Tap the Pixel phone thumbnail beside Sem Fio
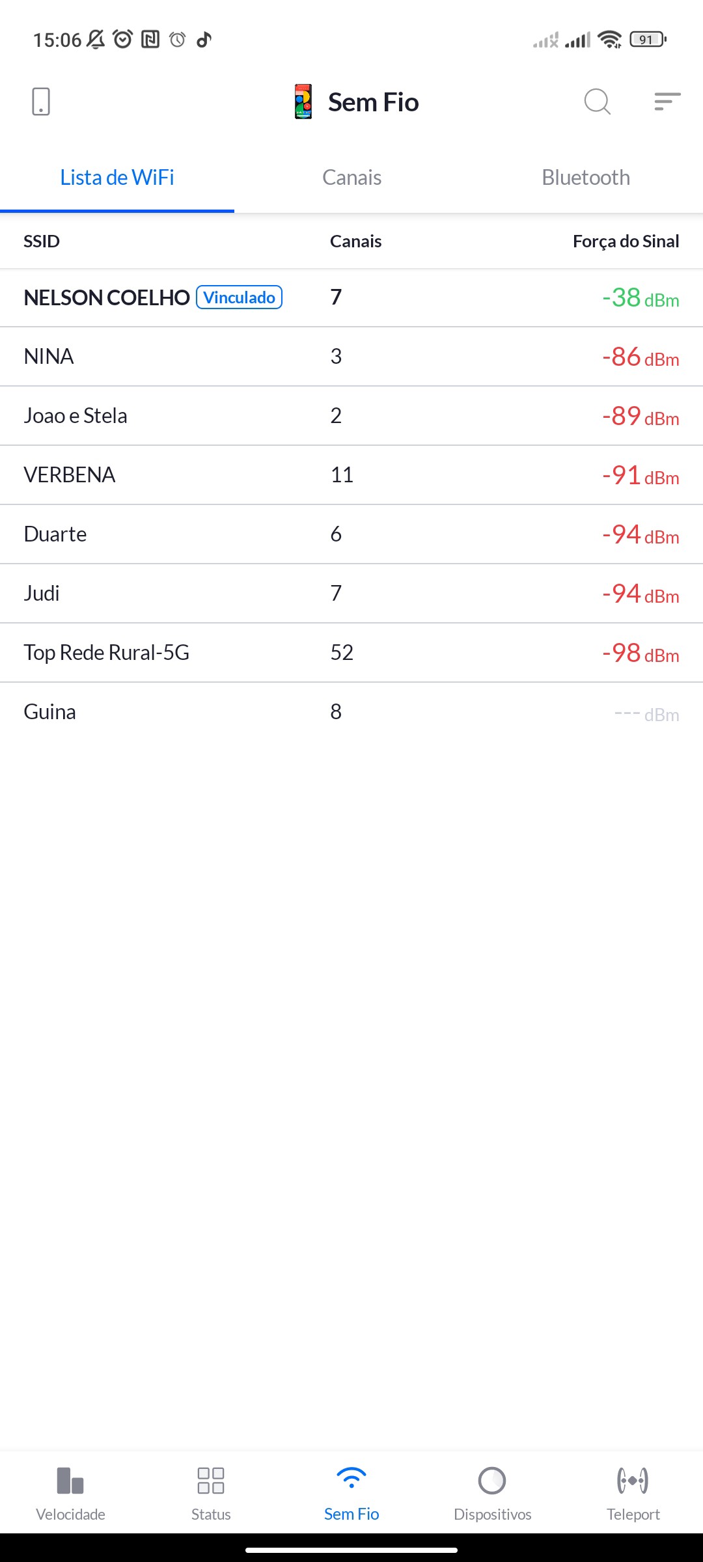Viewport: 703px width, 1562px height. click(303, 102)
